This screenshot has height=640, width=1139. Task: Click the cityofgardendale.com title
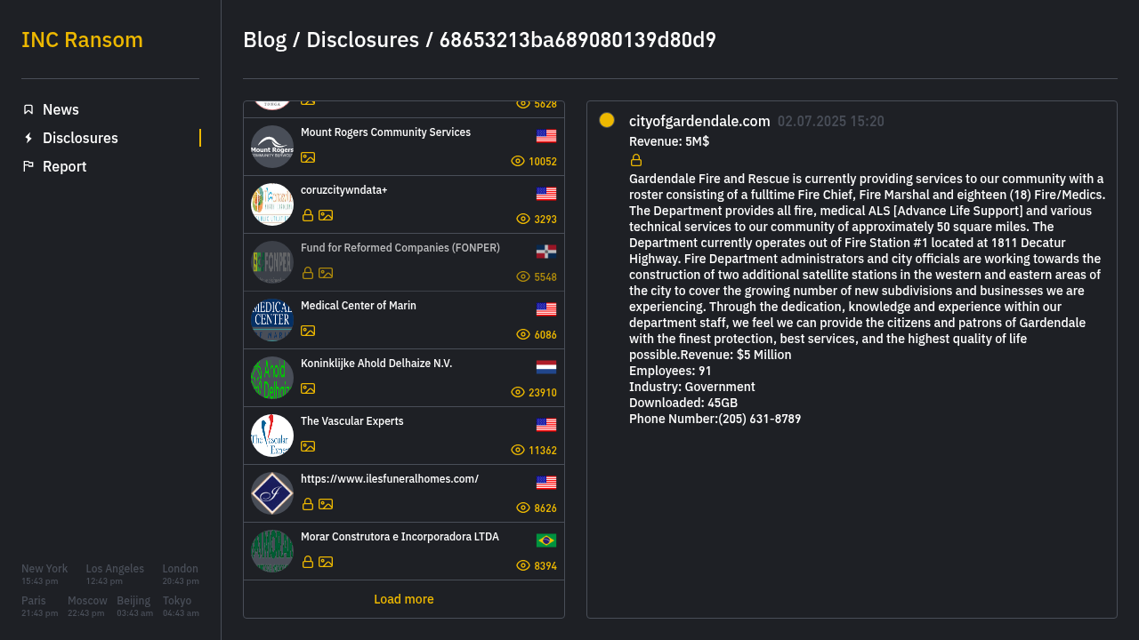pos(699,121)
